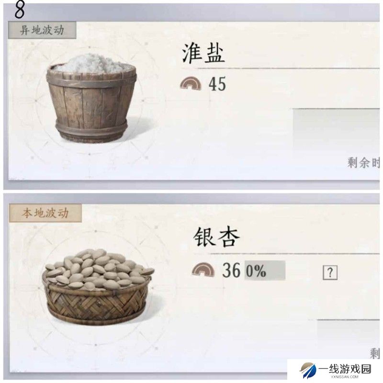The image size is (383, 383).
Task: Click the gray box in the 淮盐 panel
Action: 336,129
